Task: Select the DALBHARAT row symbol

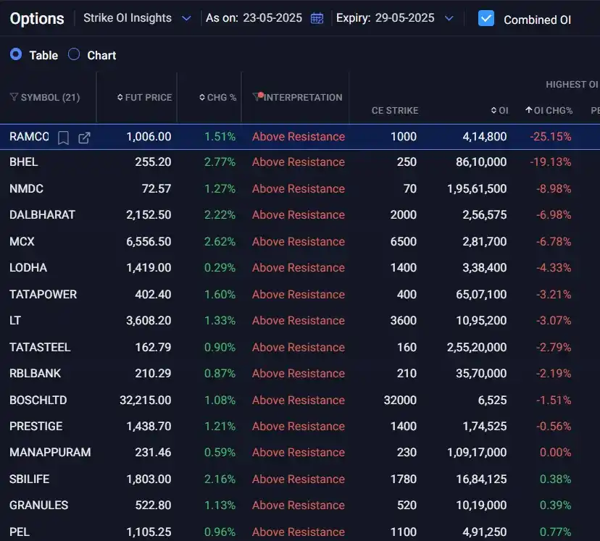Action: (x=42, y=215)
